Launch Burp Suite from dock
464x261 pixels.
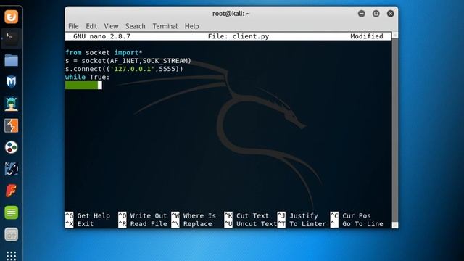12,125
